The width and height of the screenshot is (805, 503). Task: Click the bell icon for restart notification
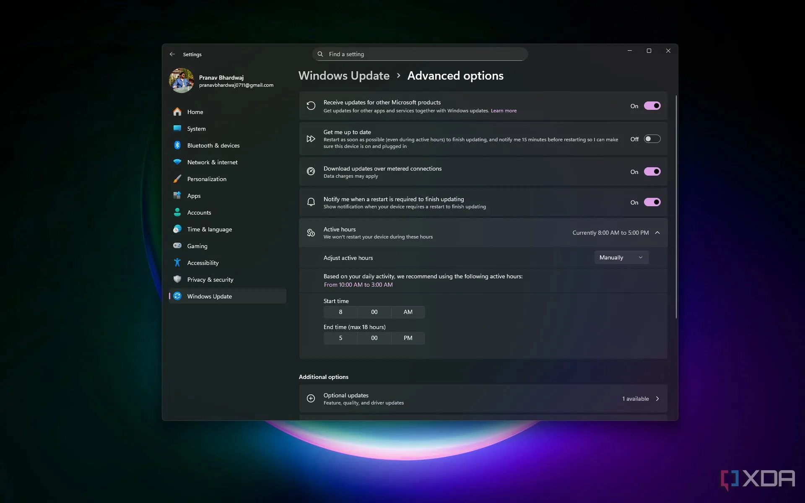pyautogui.click(x=311, y=202)
